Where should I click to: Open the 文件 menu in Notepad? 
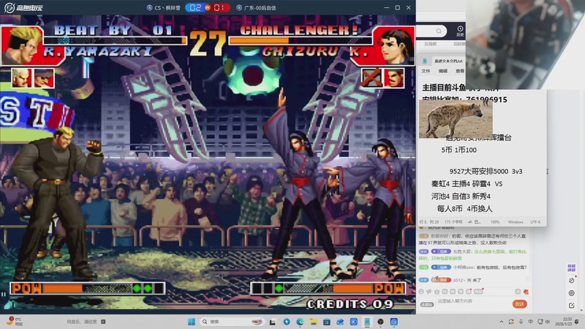[426, 71]
